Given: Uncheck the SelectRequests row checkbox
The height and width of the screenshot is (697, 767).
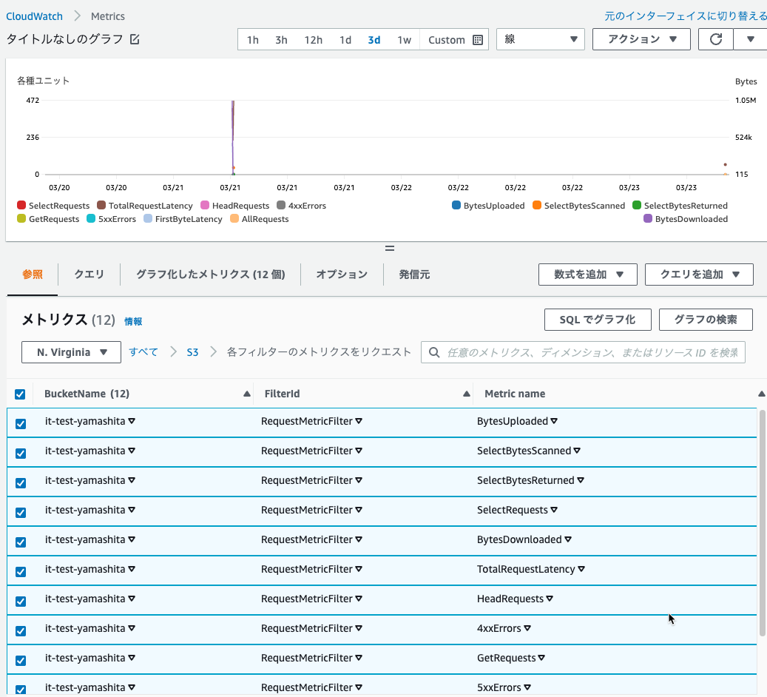Looking at the screenshot, I should [x=21, y=513].
